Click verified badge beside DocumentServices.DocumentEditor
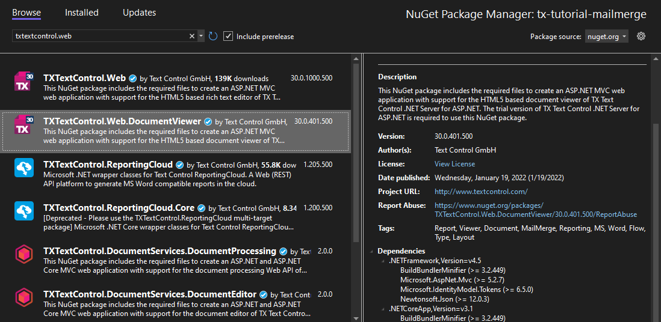 pyautogui.click(x=264, y=294)
